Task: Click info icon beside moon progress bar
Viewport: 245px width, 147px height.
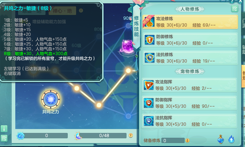Action: click(131, 135)
